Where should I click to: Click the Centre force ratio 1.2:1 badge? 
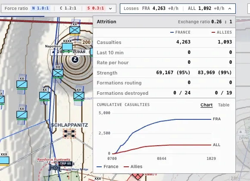68,8
